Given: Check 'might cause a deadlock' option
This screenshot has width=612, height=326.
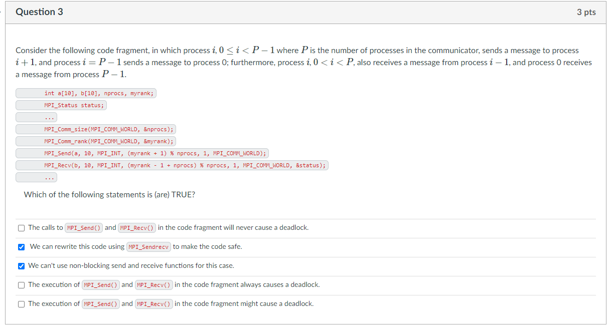Looking at the screenshot, I should click(x=21, y=304).
